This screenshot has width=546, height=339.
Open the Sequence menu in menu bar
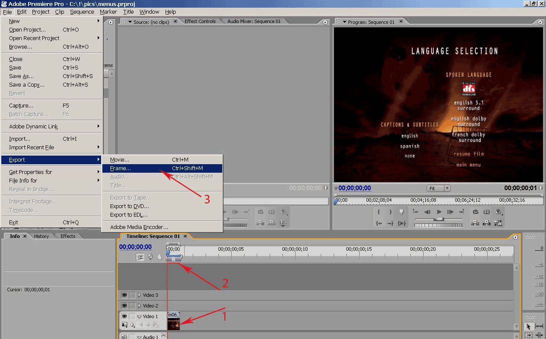[x=82, y=12]
